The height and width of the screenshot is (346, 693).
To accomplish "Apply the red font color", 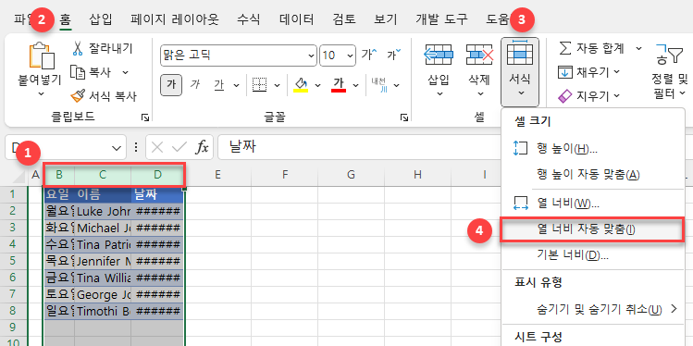I will click(x=339, y=85).
